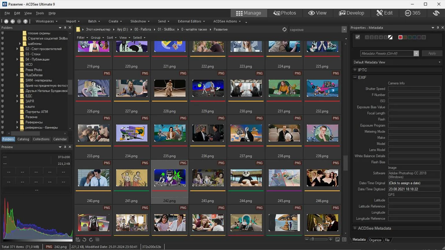
Task: Switch to the Develop mode tab
Action: click(351, 13)
